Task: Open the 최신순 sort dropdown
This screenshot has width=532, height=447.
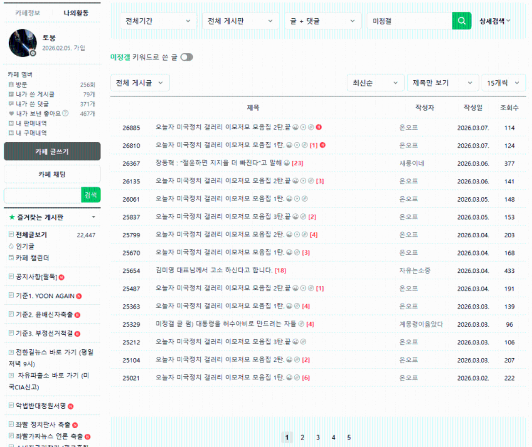Action: (375, 83)
